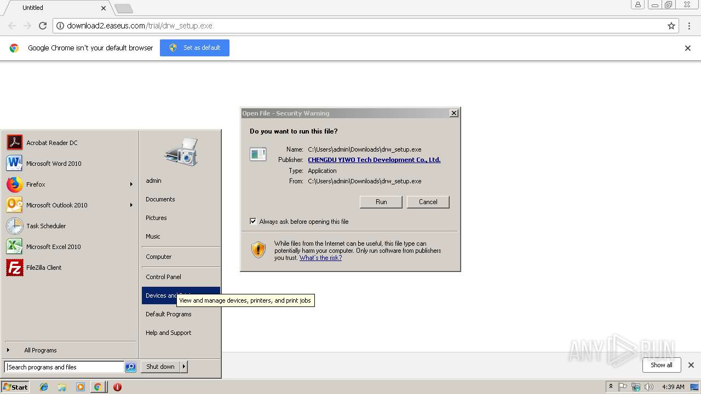Launch Microsoft Word 2010 icon
The image size is (701, 394).
(x=14, y=164)
